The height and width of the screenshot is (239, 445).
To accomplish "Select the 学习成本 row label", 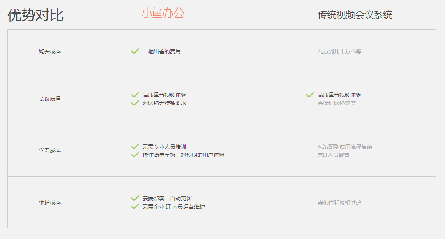I will click(x=50, y=151).
